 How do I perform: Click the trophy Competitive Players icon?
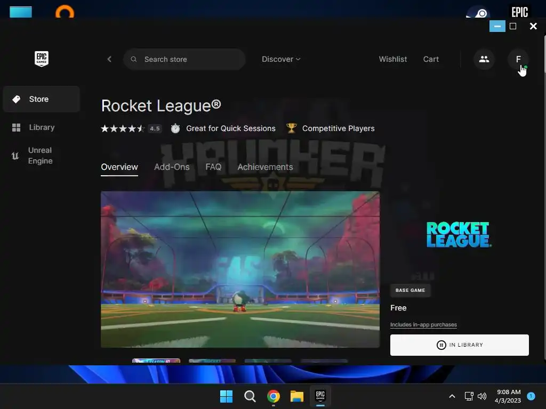tap(291, 128)
